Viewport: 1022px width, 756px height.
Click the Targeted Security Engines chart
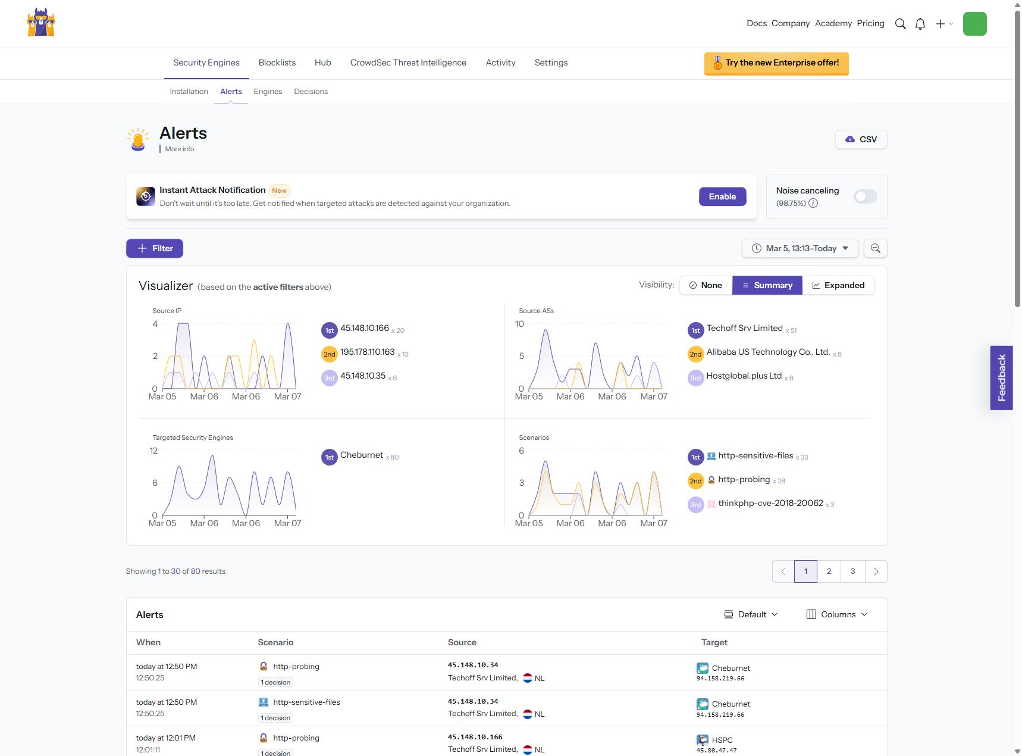pyautogui.click(x=229, y=483)
